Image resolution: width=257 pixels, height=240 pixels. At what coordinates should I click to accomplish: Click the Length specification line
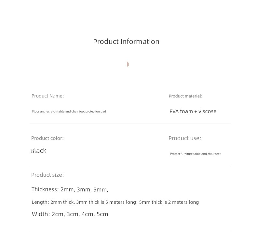click(115, 202)
